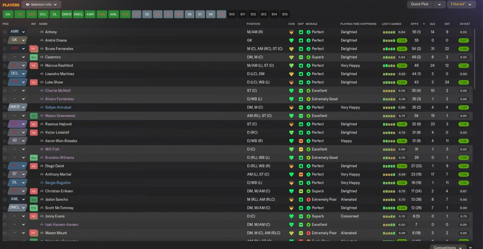The height and width of the screenshot is (249, 483).
Task: Toggle the picked circle for Charlie McNeill
Action: (x=5, y=91)
